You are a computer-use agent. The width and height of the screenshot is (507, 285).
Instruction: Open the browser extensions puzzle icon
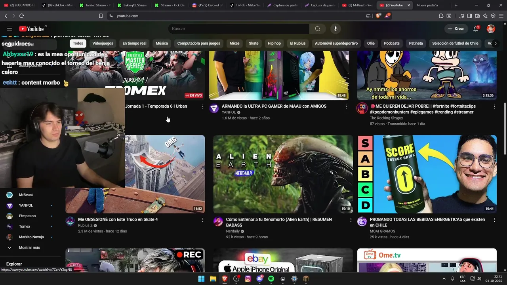[441, 16]
